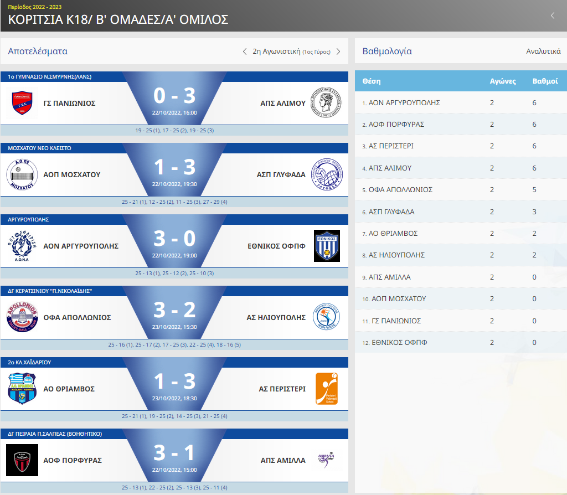567x495 pixels.
Task: Select standings row 6. ΑΣΠ ΓΛΥΦΑΔΑ
Action: [x=461, y=212]
